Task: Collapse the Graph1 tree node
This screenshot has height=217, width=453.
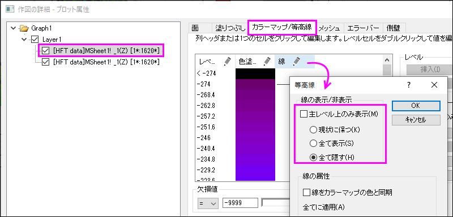Action: pyautogui.click(x=12, y=28)
